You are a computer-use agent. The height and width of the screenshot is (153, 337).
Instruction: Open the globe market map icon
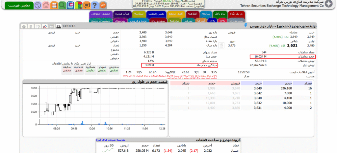tap(38, 5)
